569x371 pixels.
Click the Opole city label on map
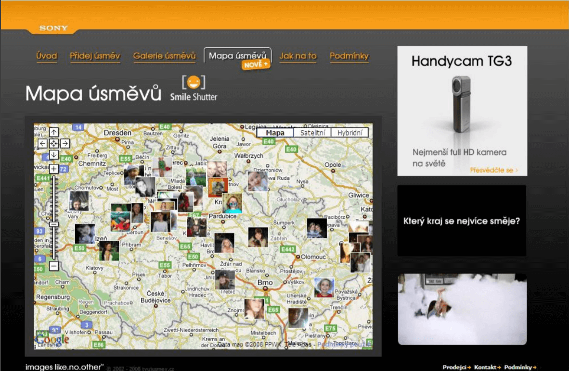[333, 164]
